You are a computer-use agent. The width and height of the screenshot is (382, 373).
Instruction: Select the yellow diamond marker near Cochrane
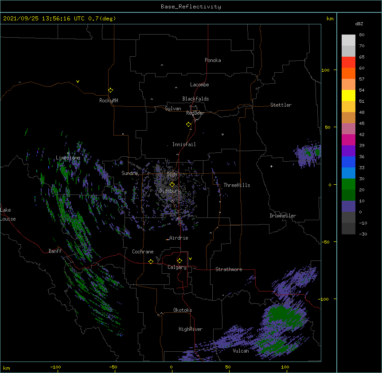coord(151,261)
